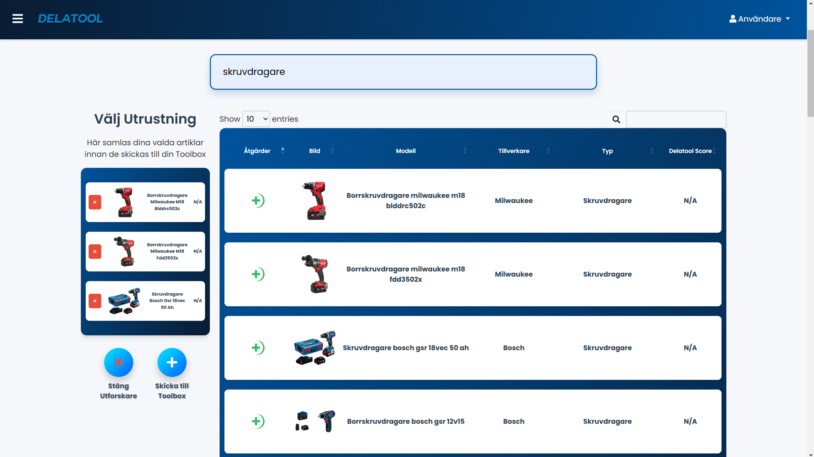Remove Milwaukee M18 Blddrc502c from selection
814x457 pixels.
[x=95, y=202]
